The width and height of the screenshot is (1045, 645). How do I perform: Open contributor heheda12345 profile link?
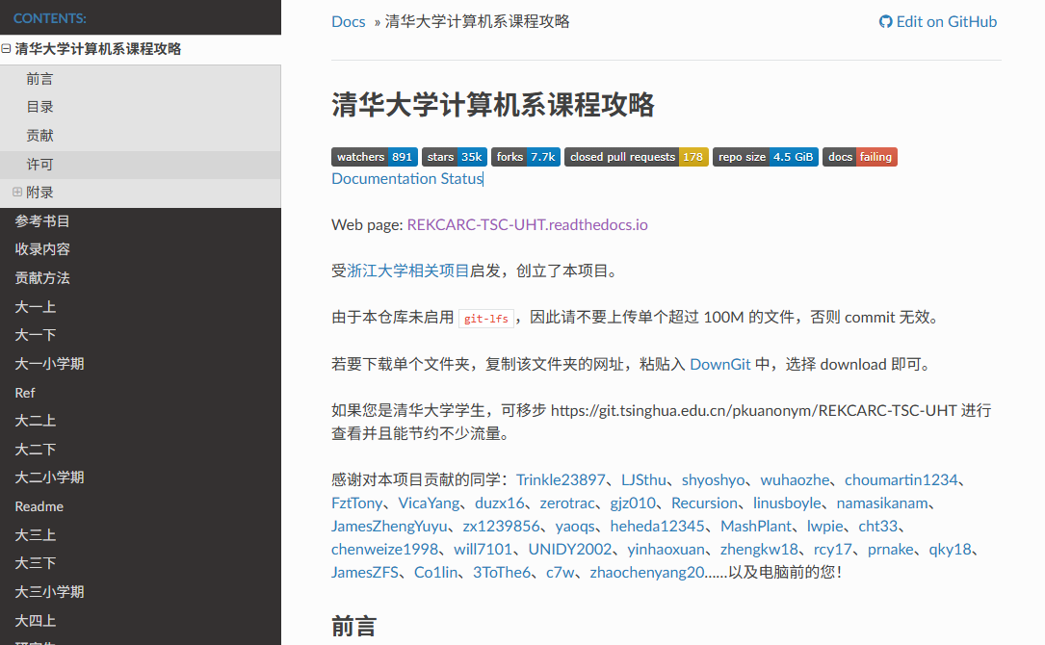pos(657,527)
